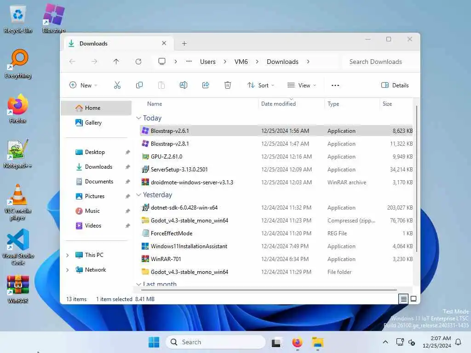Open the Windows Start button
The image size is (471, 353).
(x=154, y=342)
